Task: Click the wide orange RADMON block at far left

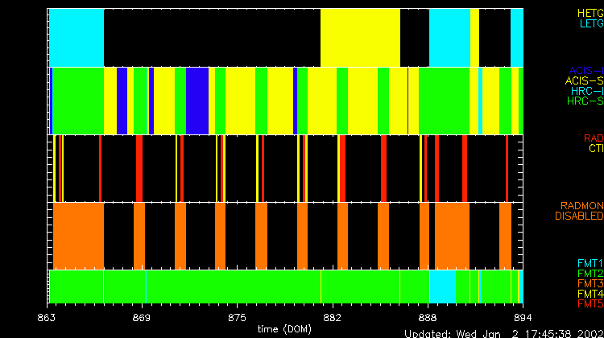Action: point(78,235)
